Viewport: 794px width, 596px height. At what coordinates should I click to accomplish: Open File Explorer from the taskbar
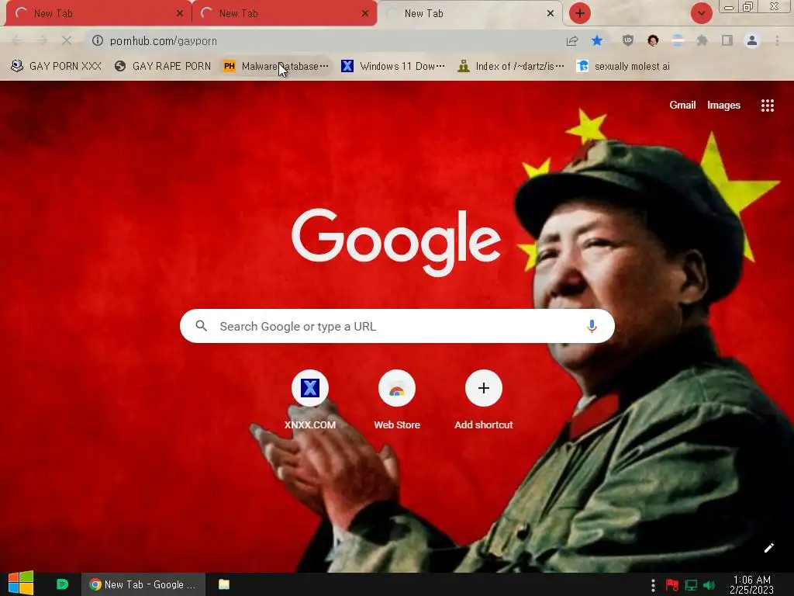(224, 584)
